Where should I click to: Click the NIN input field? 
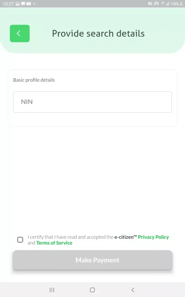coord(92,102)
